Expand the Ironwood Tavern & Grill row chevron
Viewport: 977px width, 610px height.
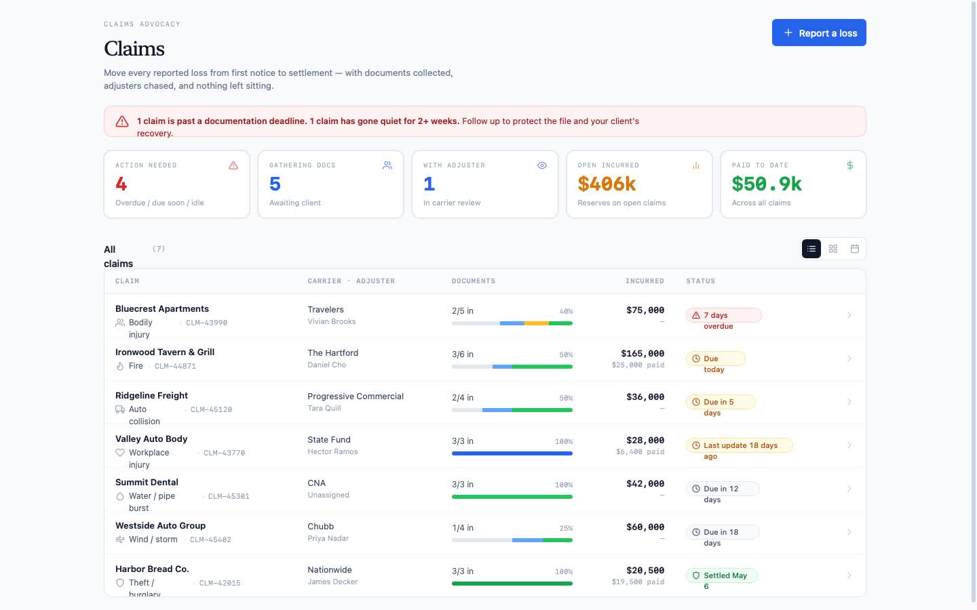click(x=849, y=359)
